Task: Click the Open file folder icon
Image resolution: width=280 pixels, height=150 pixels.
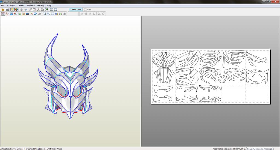Action: coord(3,10)
